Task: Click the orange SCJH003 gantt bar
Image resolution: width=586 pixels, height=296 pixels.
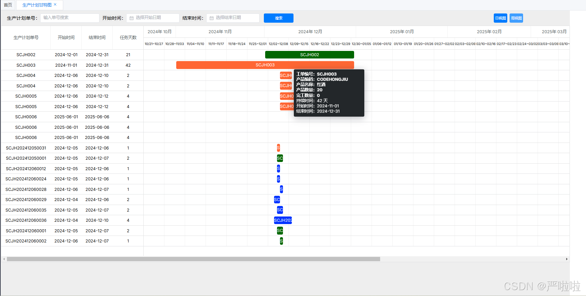Action: (265, 65)
